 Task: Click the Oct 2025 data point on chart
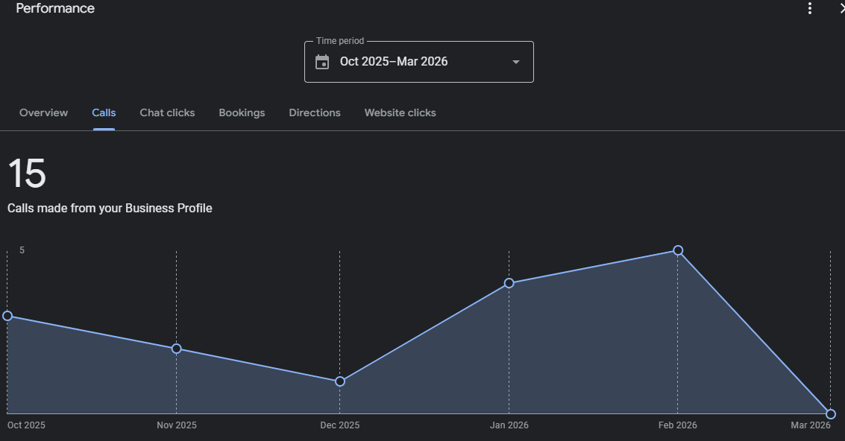[x=7, y=316]
